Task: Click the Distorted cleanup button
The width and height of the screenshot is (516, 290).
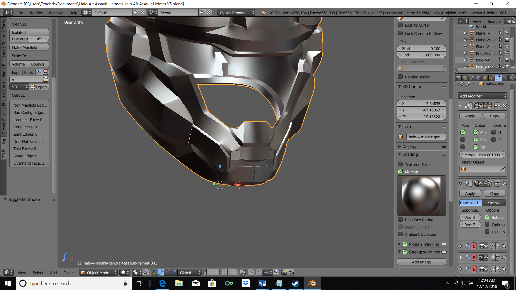Action: (x=19, y=39)
